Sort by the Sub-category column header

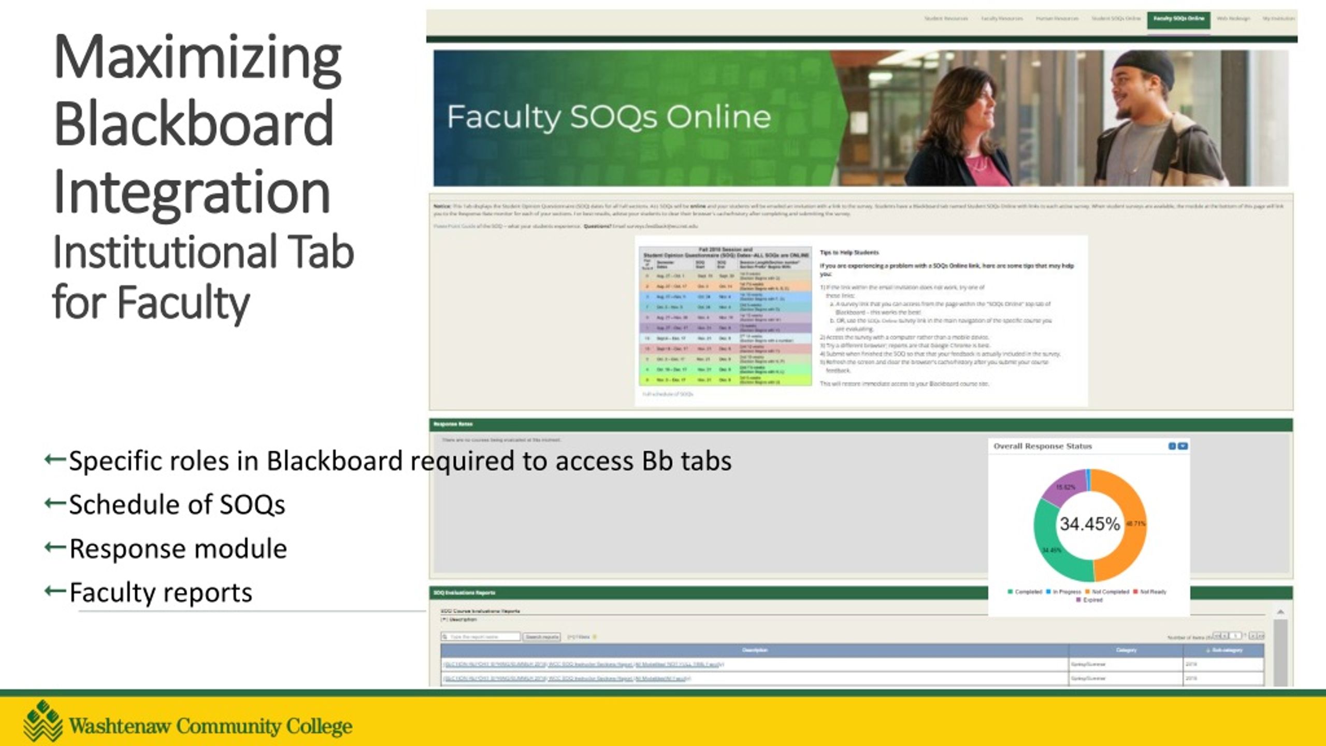1224,650
